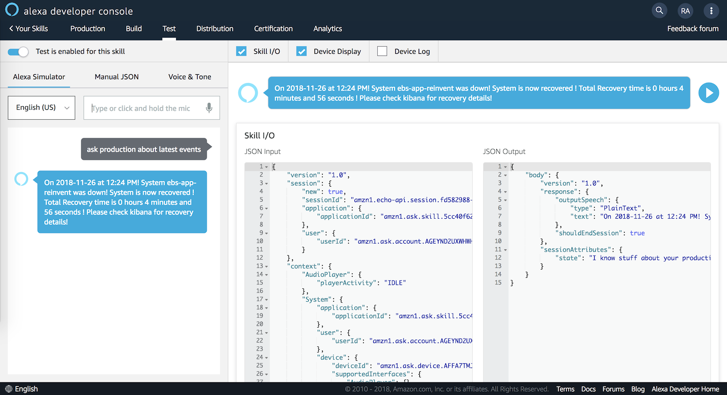
Task: Open the Forums footer link
Action: pyautogui.click(x=613, y=389)
